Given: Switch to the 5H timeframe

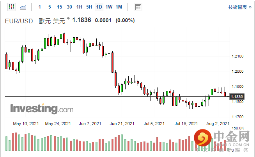Looking at the screenshot, I should (x=89, y=7).
